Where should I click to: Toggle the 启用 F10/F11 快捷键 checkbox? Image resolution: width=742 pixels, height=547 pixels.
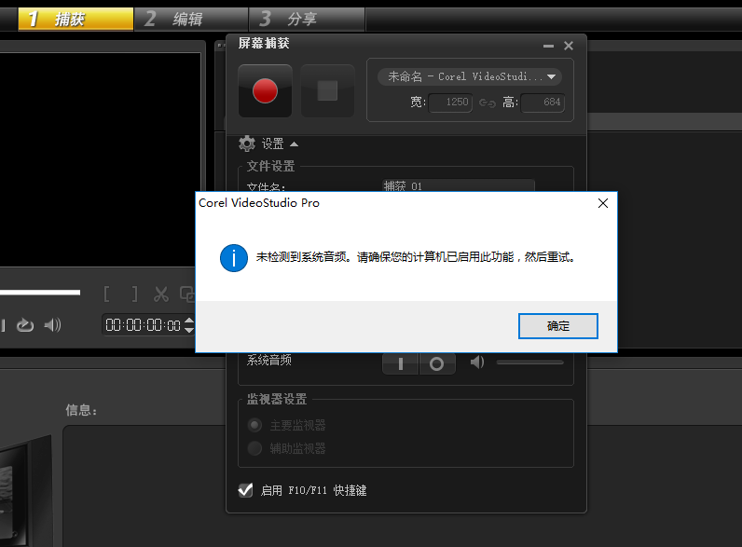(x=245, y=490)
